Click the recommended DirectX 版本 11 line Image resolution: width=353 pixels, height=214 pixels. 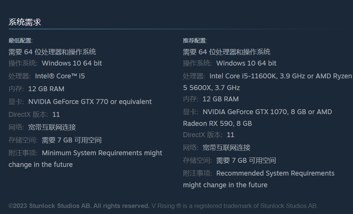click(208, 135)
